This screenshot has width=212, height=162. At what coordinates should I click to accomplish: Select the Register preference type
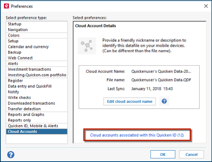click(37, 80)
